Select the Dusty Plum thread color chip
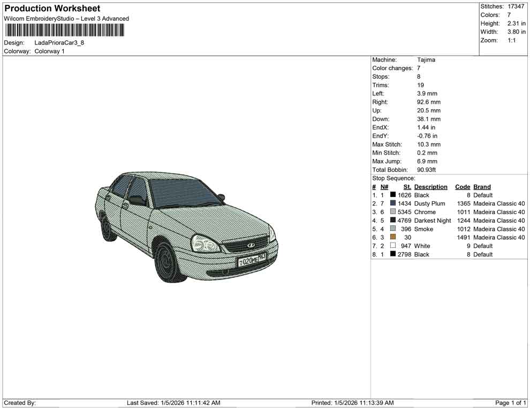530x408 pixels. point(393,203)
